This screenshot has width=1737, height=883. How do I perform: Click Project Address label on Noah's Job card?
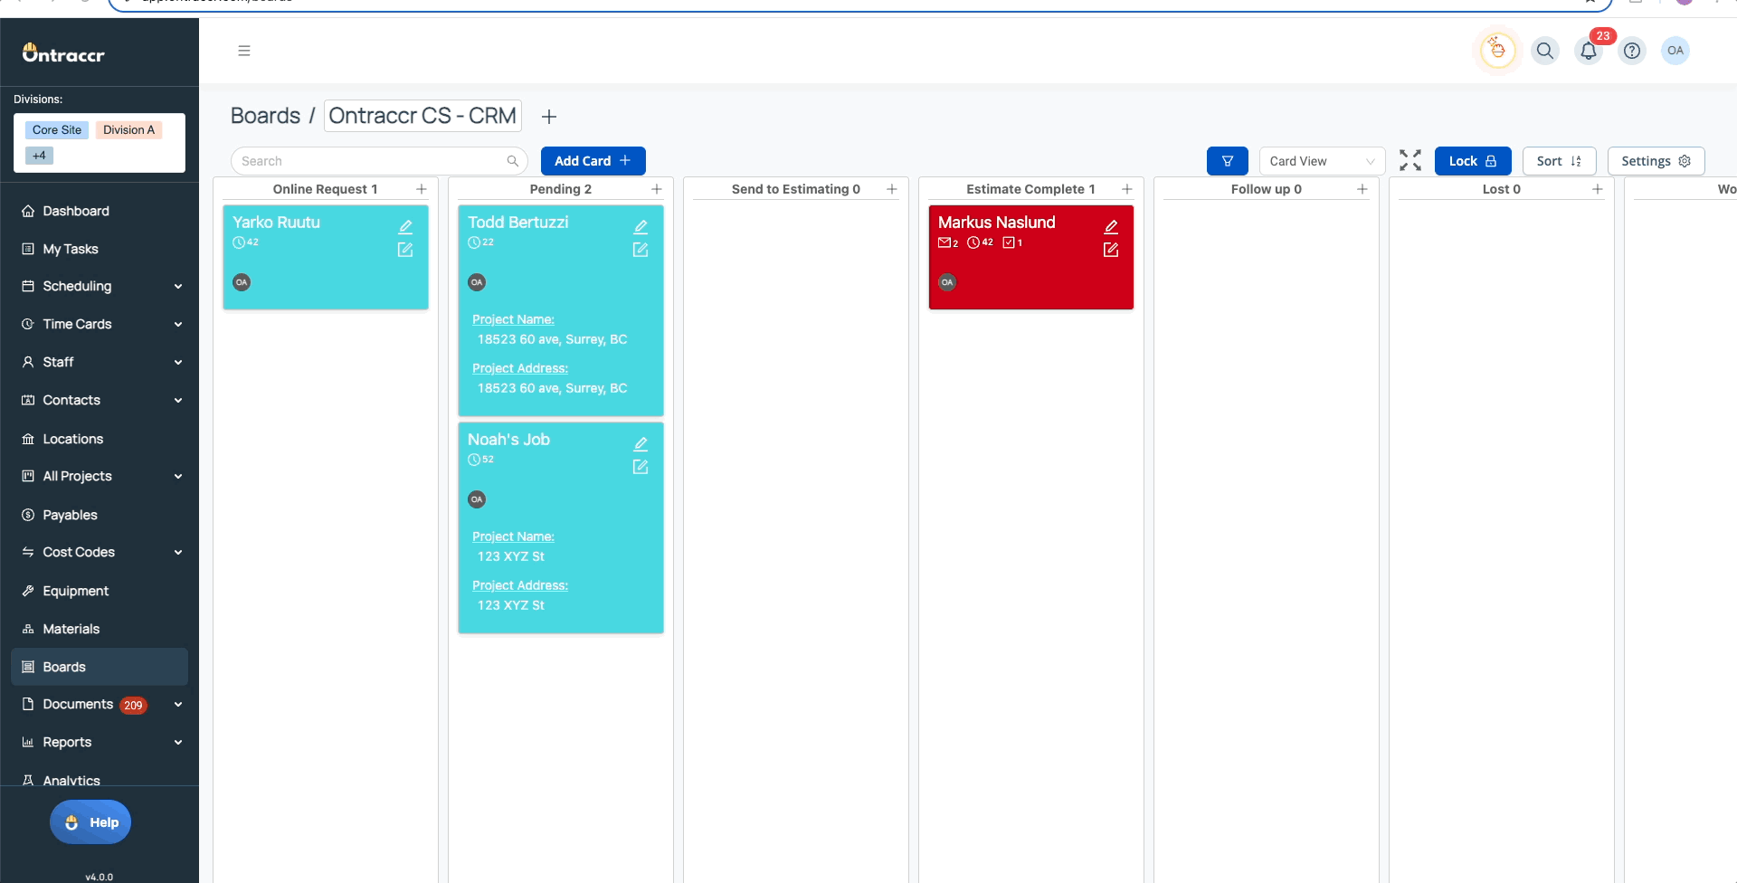tap(520, 585)
